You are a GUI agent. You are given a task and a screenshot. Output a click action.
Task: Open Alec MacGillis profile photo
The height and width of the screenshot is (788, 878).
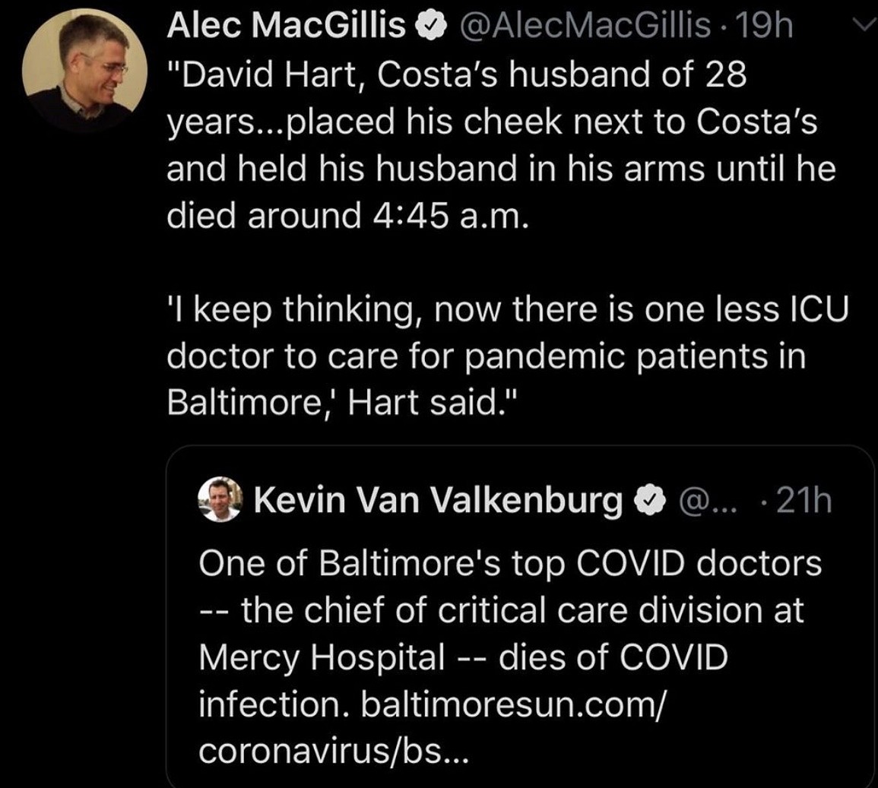(85, 72)
